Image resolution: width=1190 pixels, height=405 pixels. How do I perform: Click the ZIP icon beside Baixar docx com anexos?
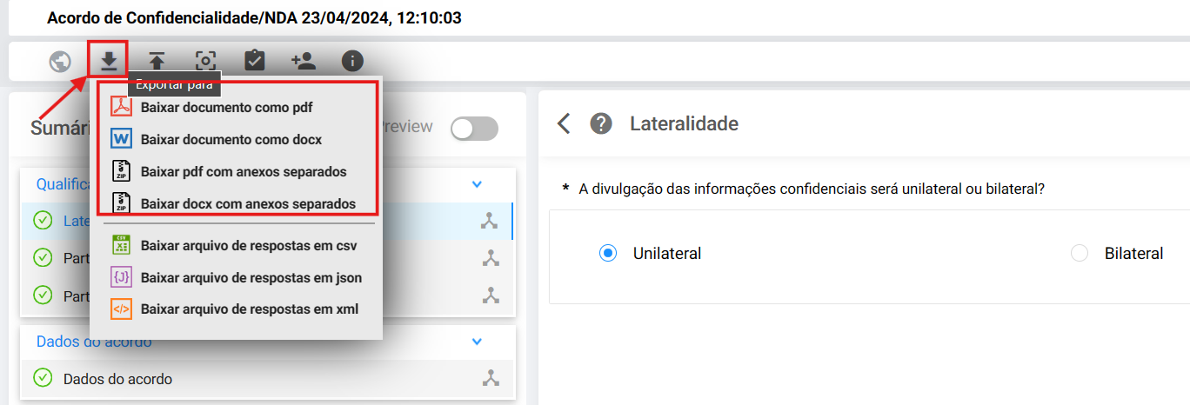point(121,203)
